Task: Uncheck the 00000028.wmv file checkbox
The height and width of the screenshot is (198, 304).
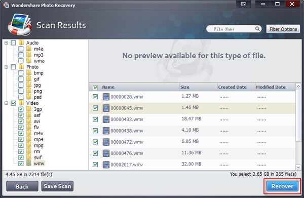Action: click(95, 97)
